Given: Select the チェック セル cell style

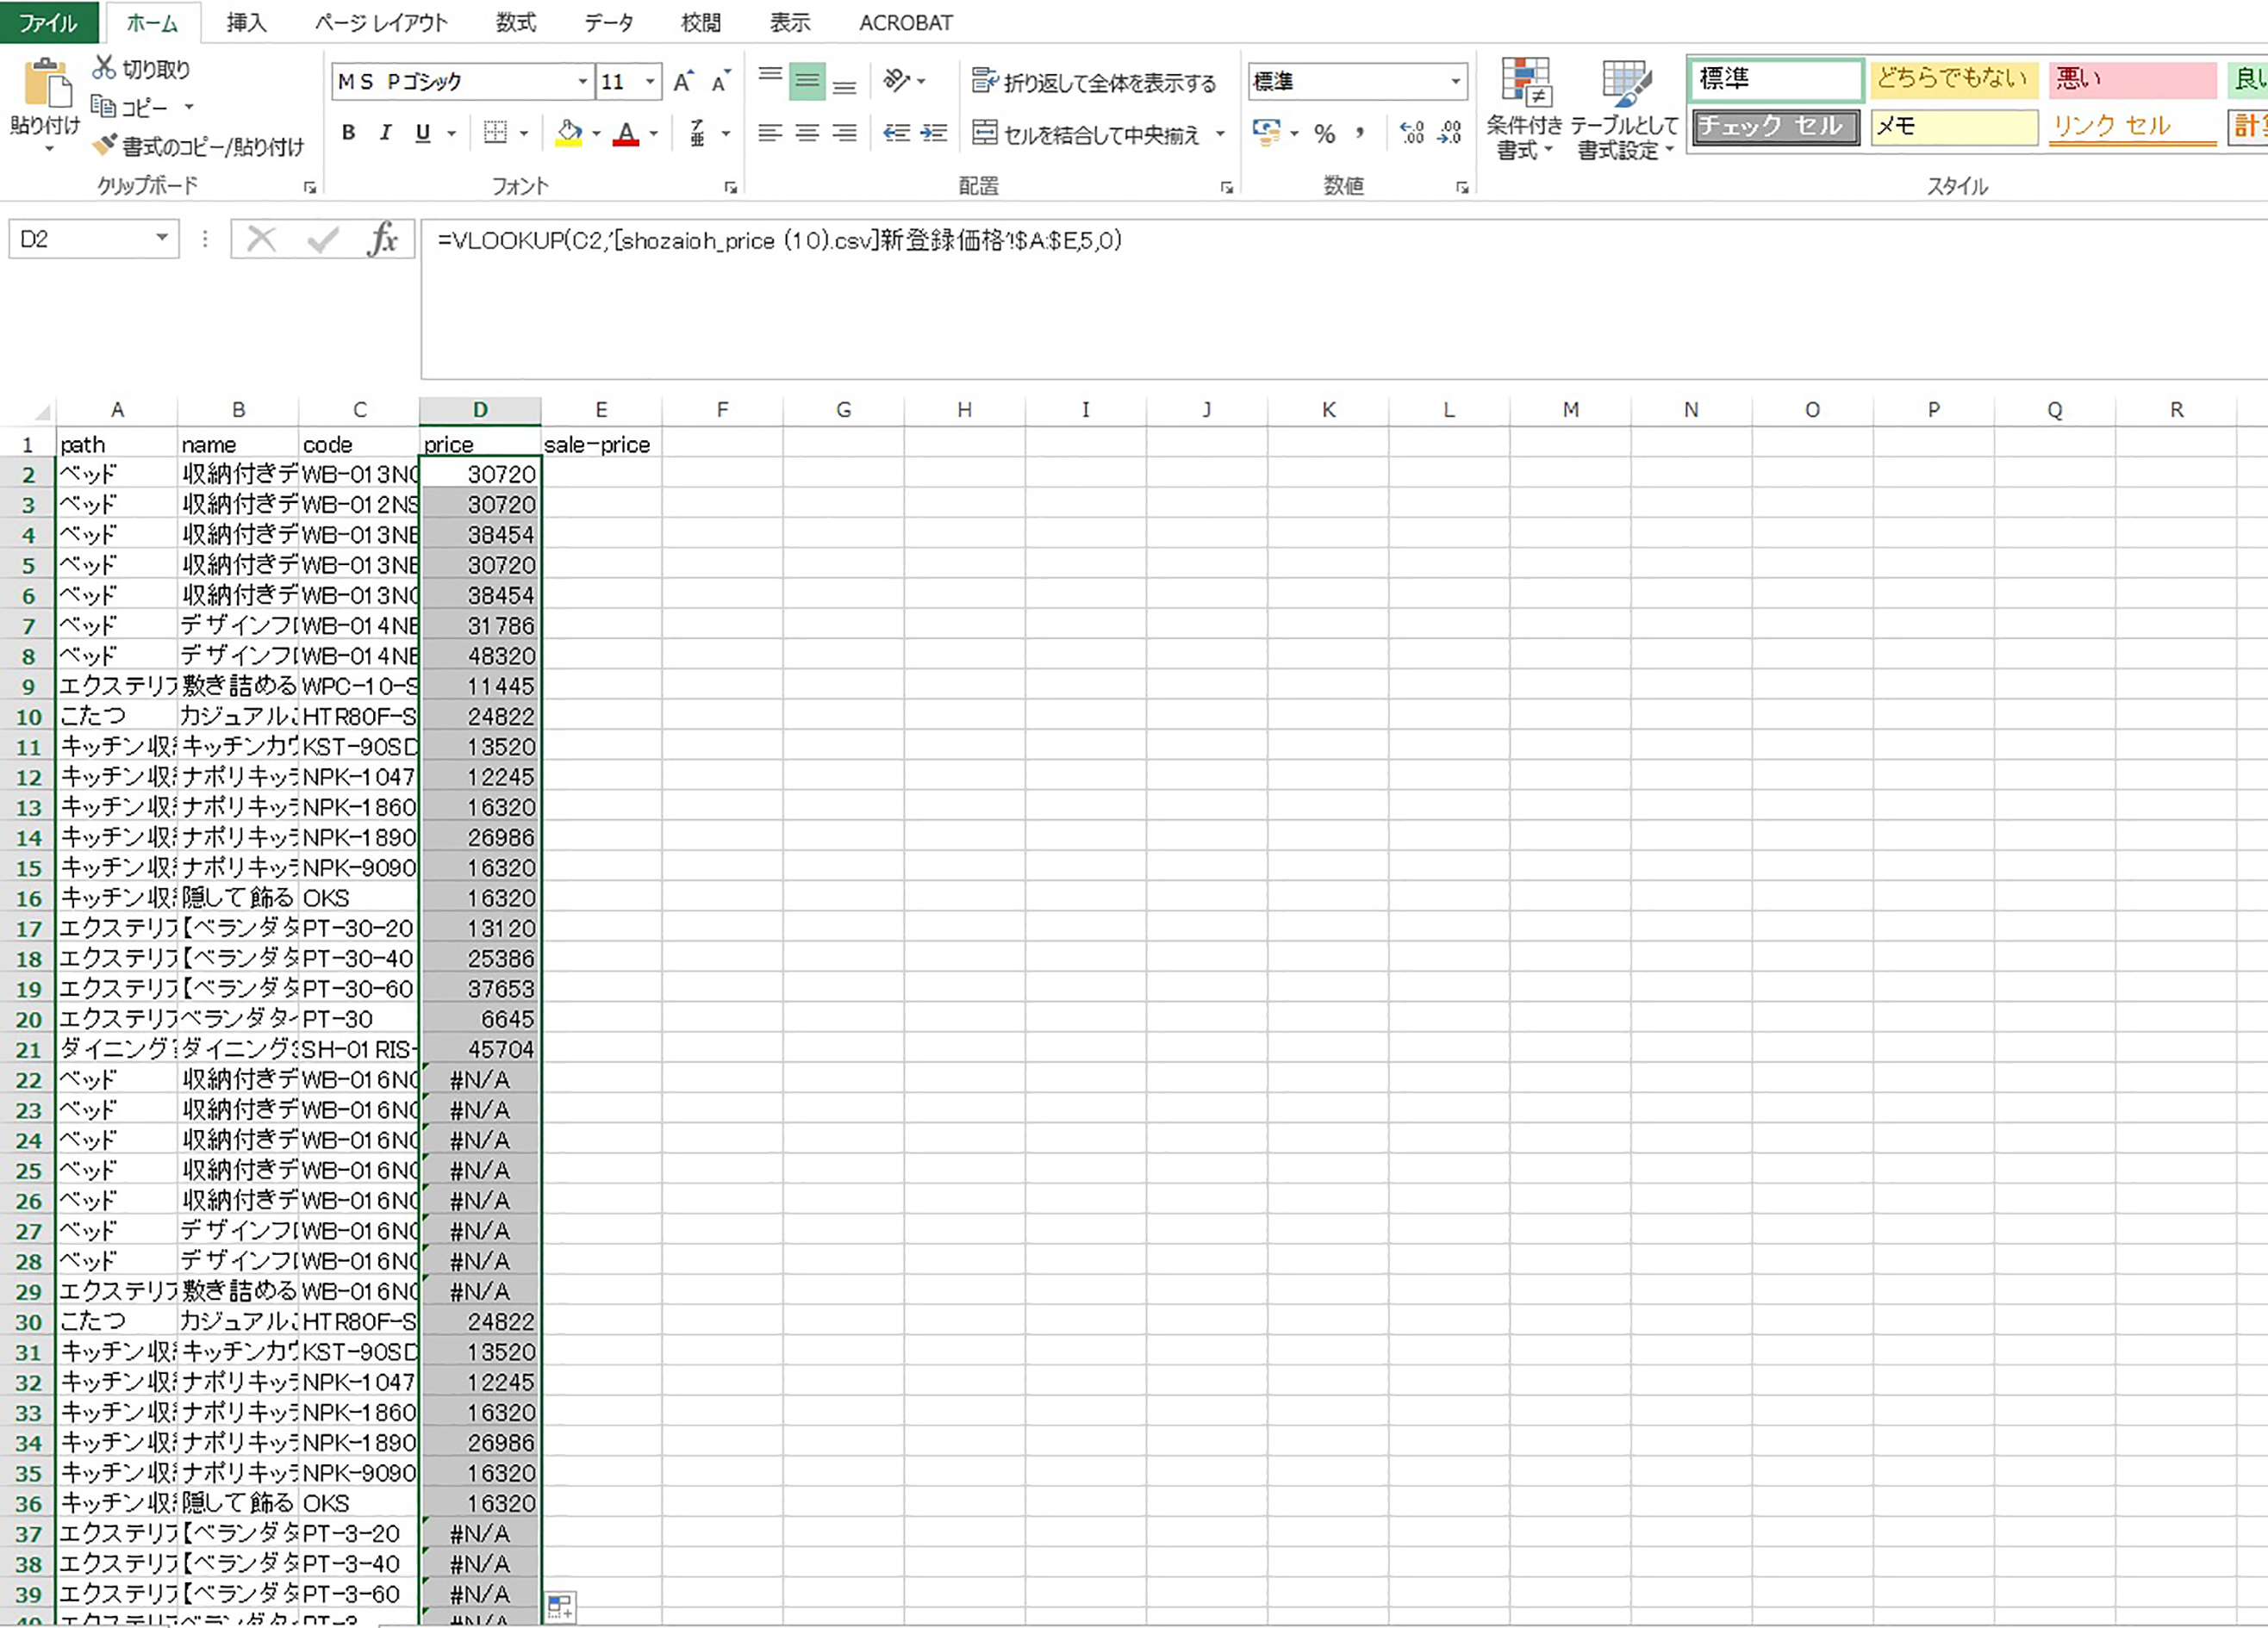Looking at the screenshot, I should point(1776,127).
